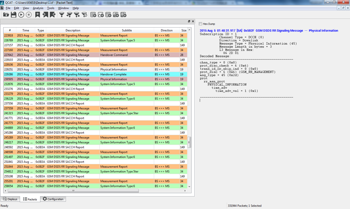Viewport: 350px width, 209px height.
Task: Open the Edit menu
Action: click(16, 8)
